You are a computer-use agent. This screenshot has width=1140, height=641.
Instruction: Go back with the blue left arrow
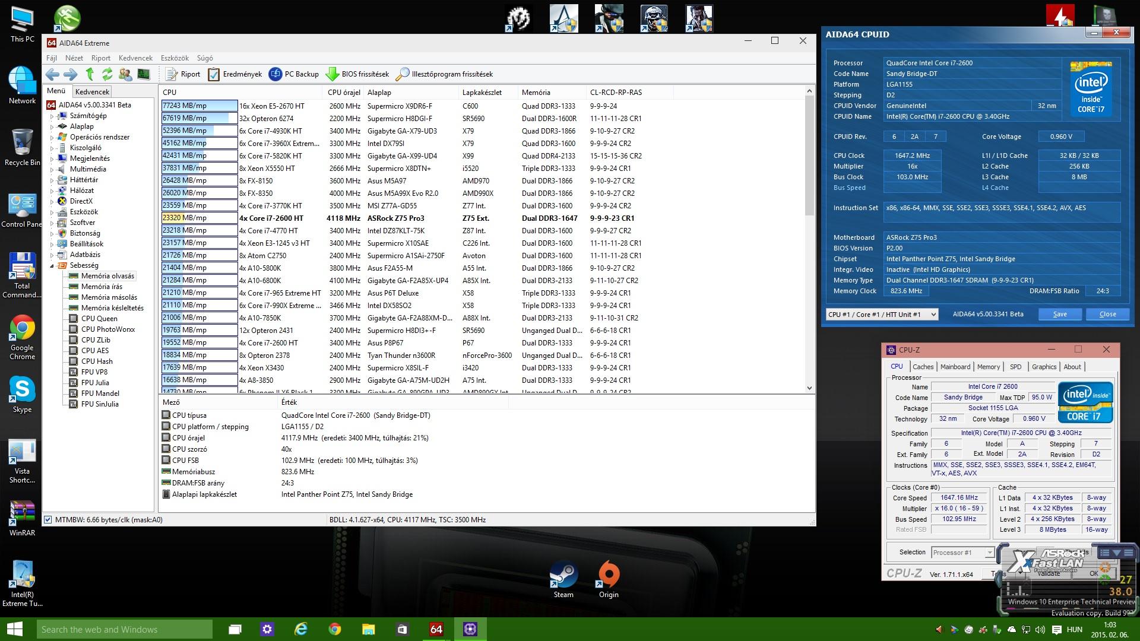52,74
